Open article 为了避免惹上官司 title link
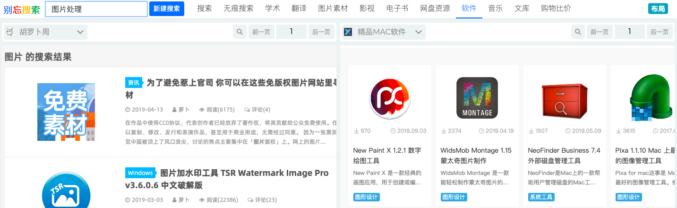 (x=231, y=89)
